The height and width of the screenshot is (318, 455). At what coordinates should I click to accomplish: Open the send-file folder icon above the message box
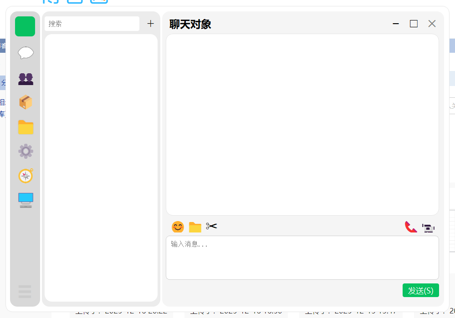point(194,227)
